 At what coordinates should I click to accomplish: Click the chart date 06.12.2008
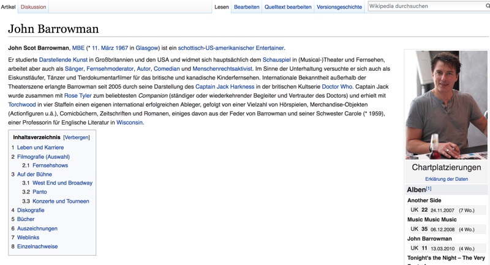(x=442, y=230)
